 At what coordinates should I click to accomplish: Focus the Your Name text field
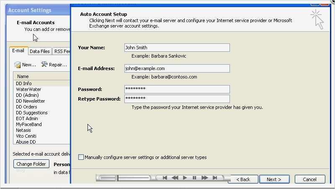coord(177,48)
